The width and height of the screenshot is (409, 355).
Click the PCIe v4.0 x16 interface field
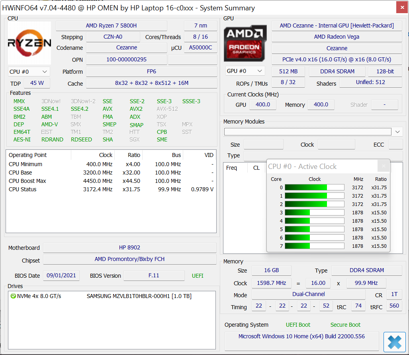[337, 59]
